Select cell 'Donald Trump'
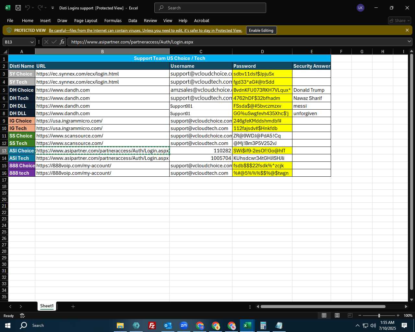Viewport: 415px width, 332px height. 311,90
